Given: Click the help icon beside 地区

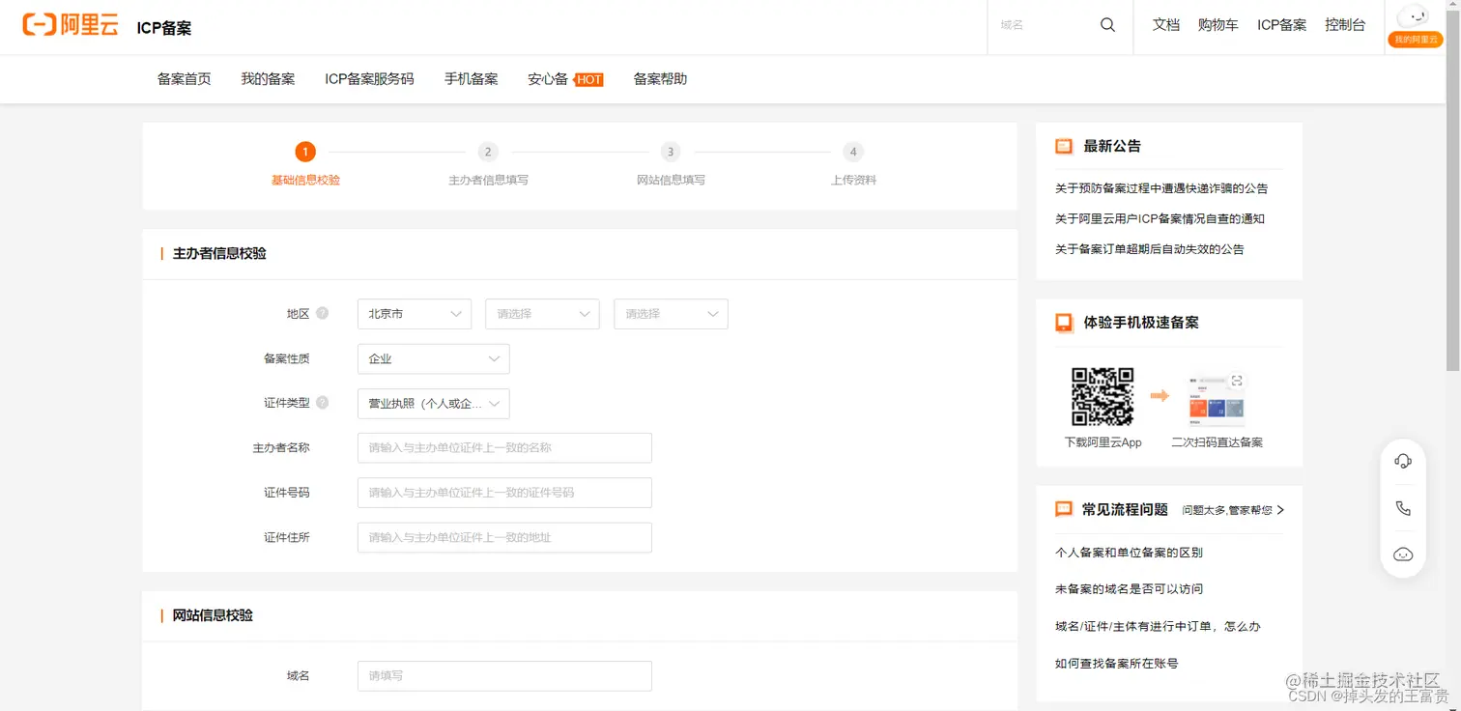Looking at the screenshot, I should click(x=322, y=313).
